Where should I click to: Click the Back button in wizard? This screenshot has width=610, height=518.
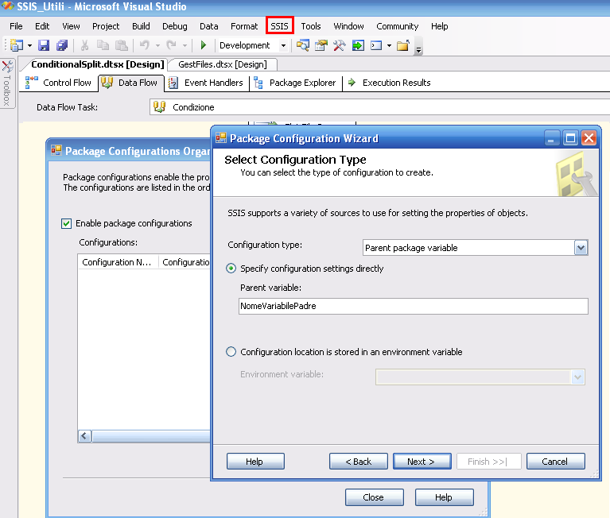pos(359,462)
